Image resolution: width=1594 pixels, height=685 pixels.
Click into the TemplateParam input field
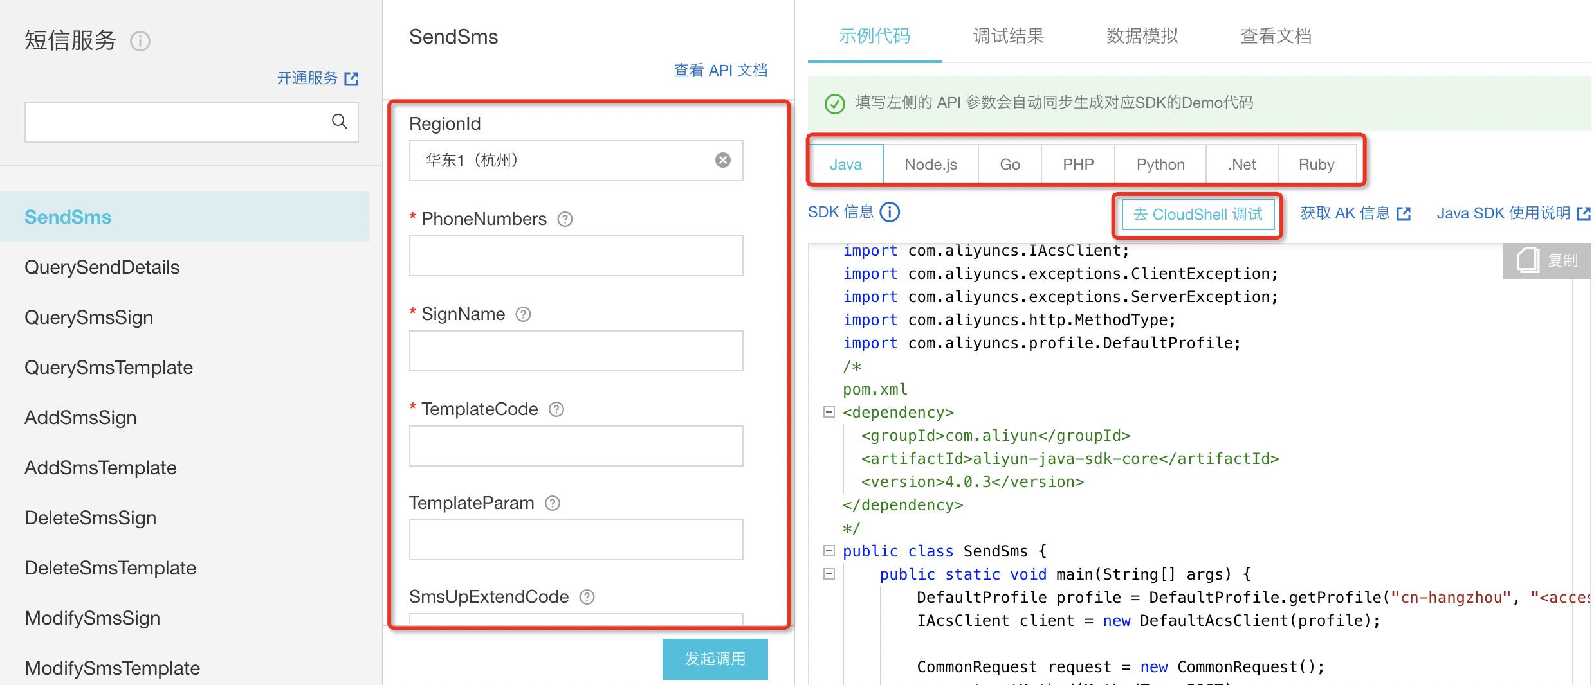coord(576,540)
